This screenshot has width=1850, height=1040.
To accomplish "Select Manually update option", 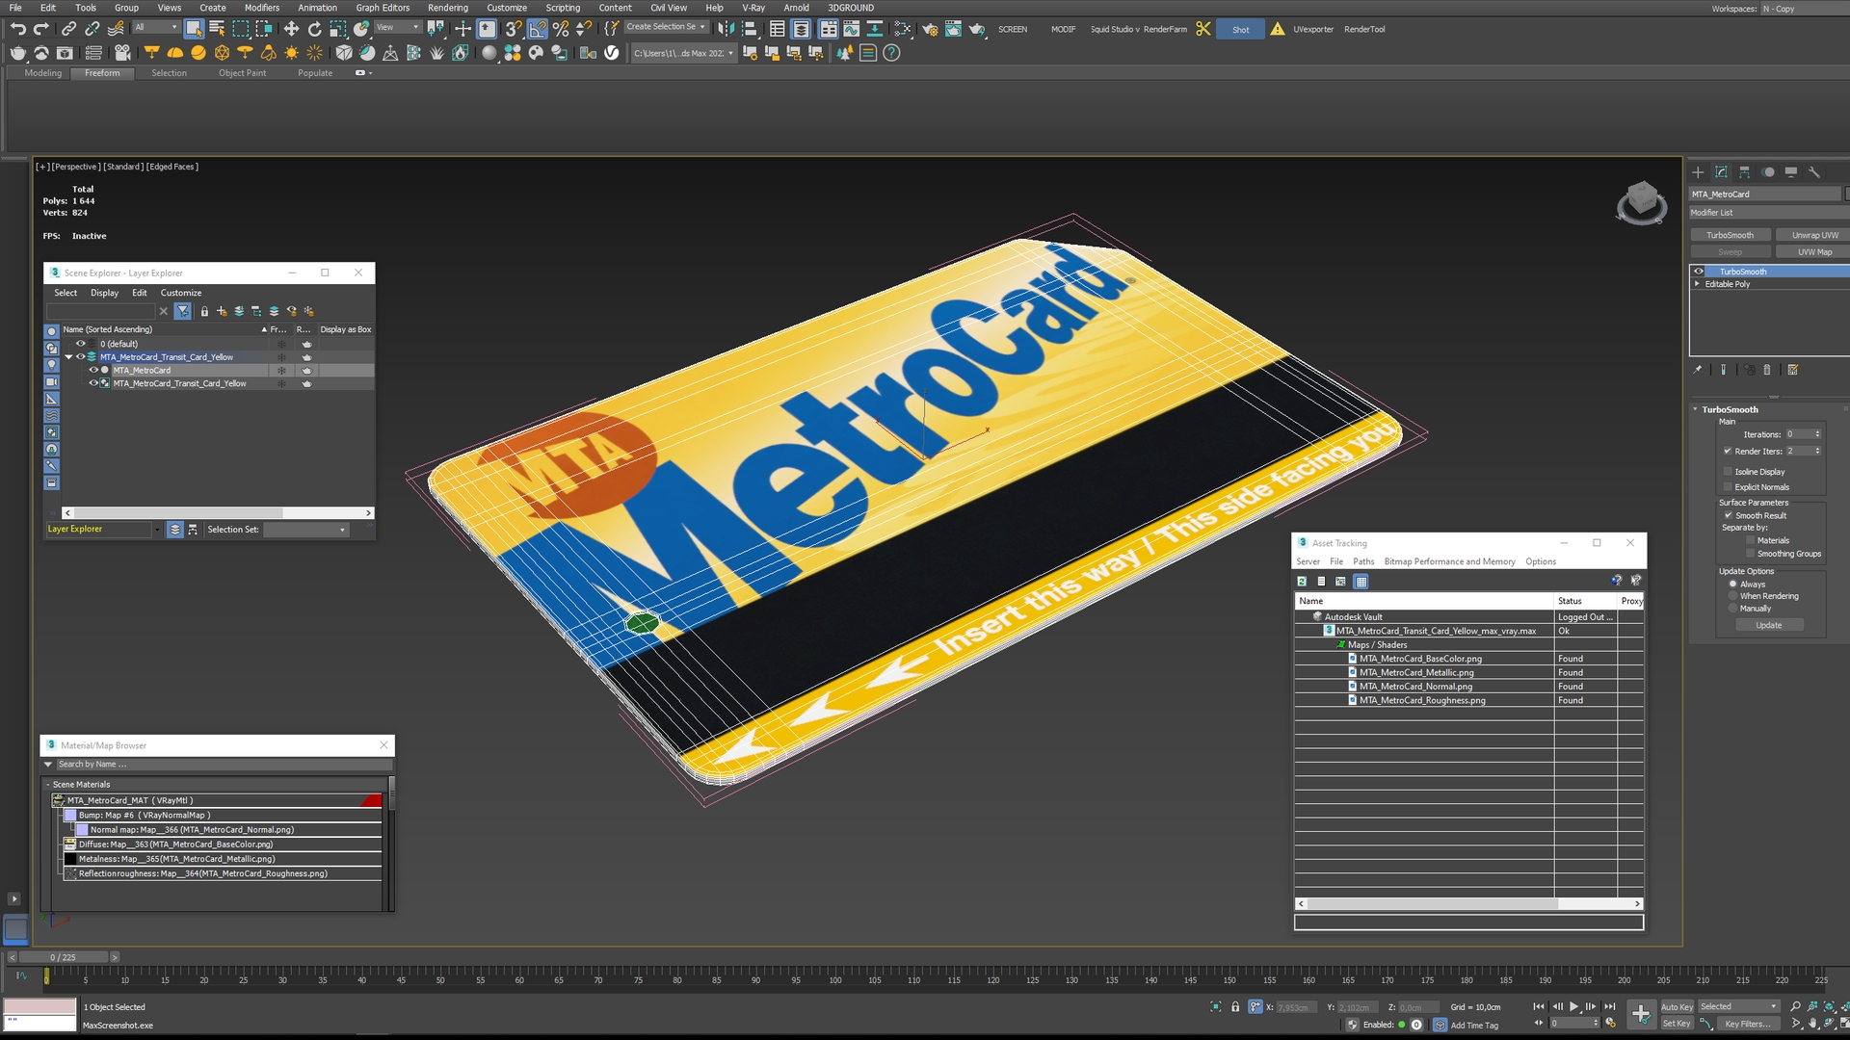I will [1732, 609].
